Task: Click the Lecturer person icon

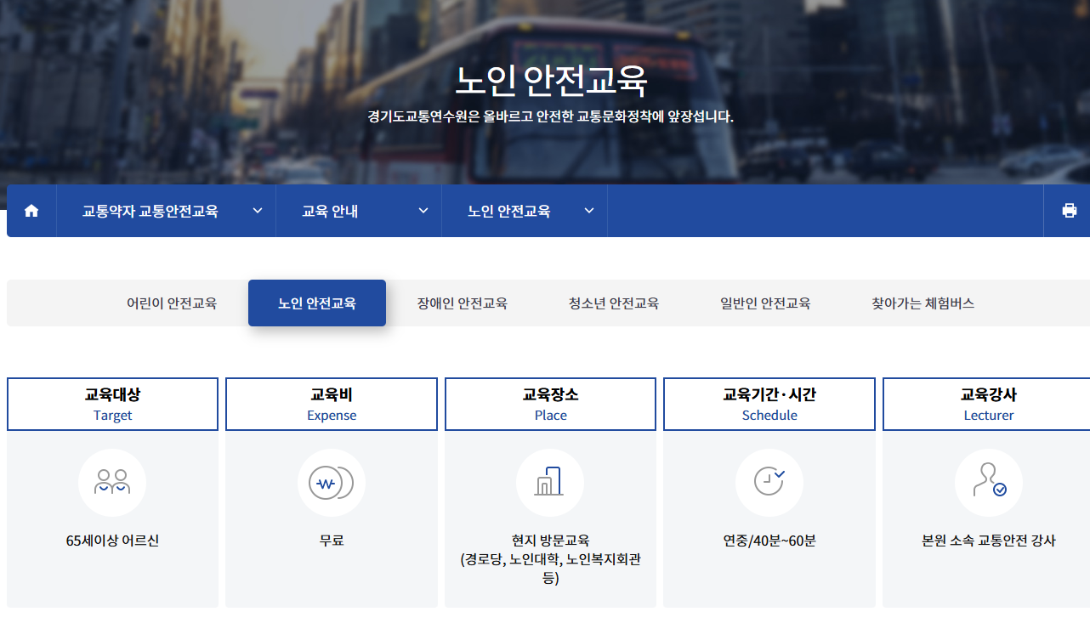Action: pos(989,483)
